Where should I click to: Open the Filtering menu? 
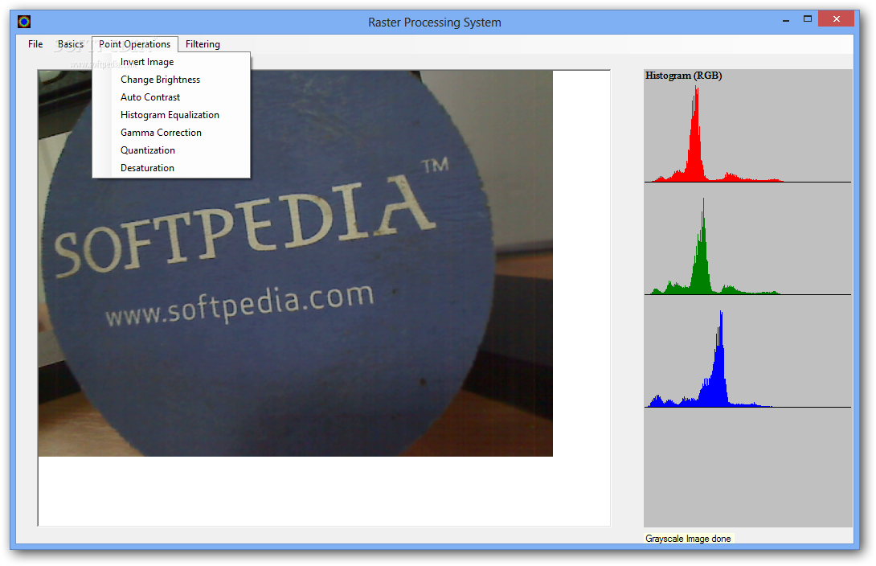point(203,44)
